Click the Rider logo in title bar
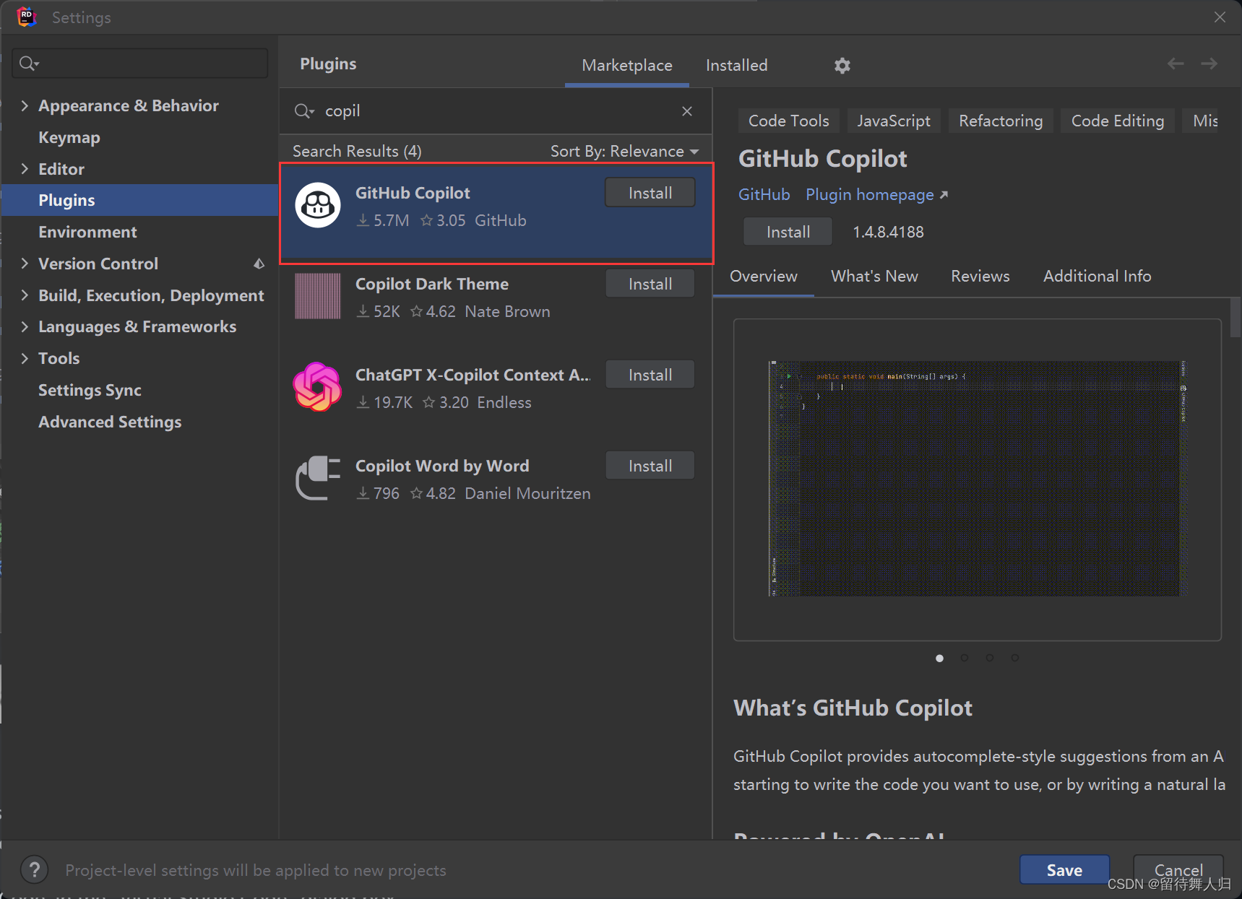The height and width of the screenshot is (899, 1242). [x=27, y=17]
